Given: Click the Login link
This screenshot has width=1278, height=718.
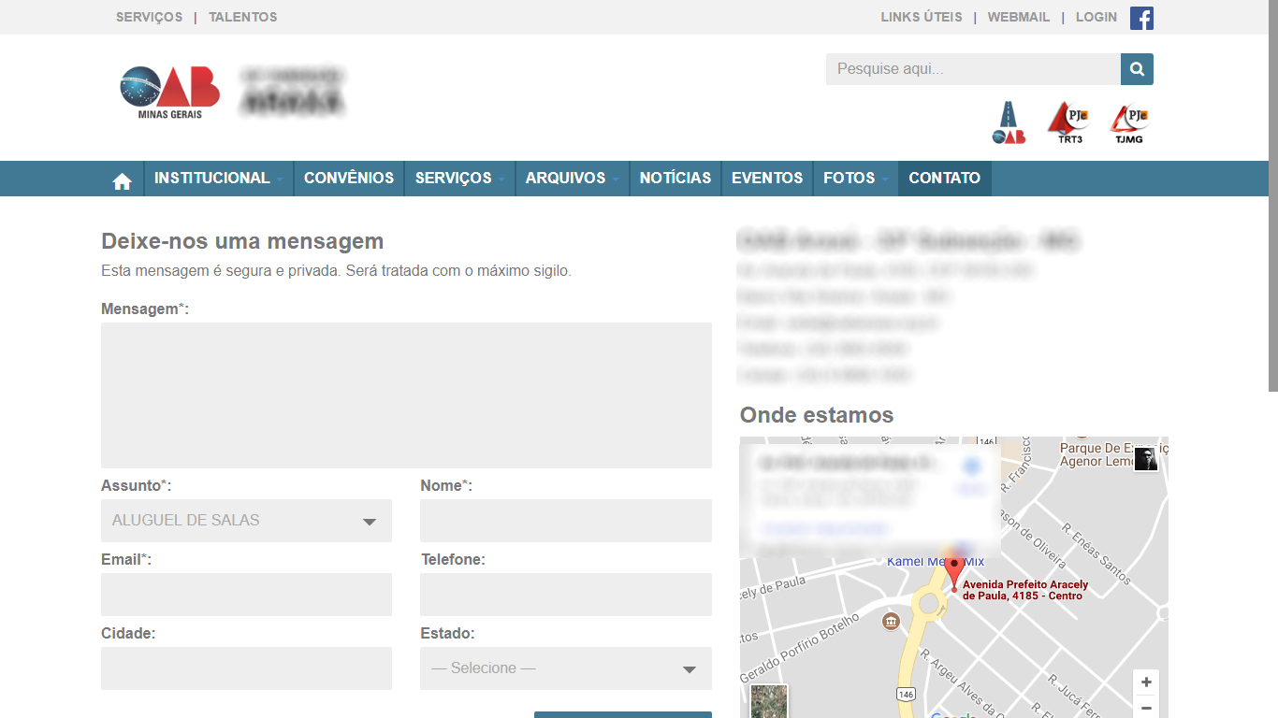Looking at the screenshot, I should coord(1096,17).
